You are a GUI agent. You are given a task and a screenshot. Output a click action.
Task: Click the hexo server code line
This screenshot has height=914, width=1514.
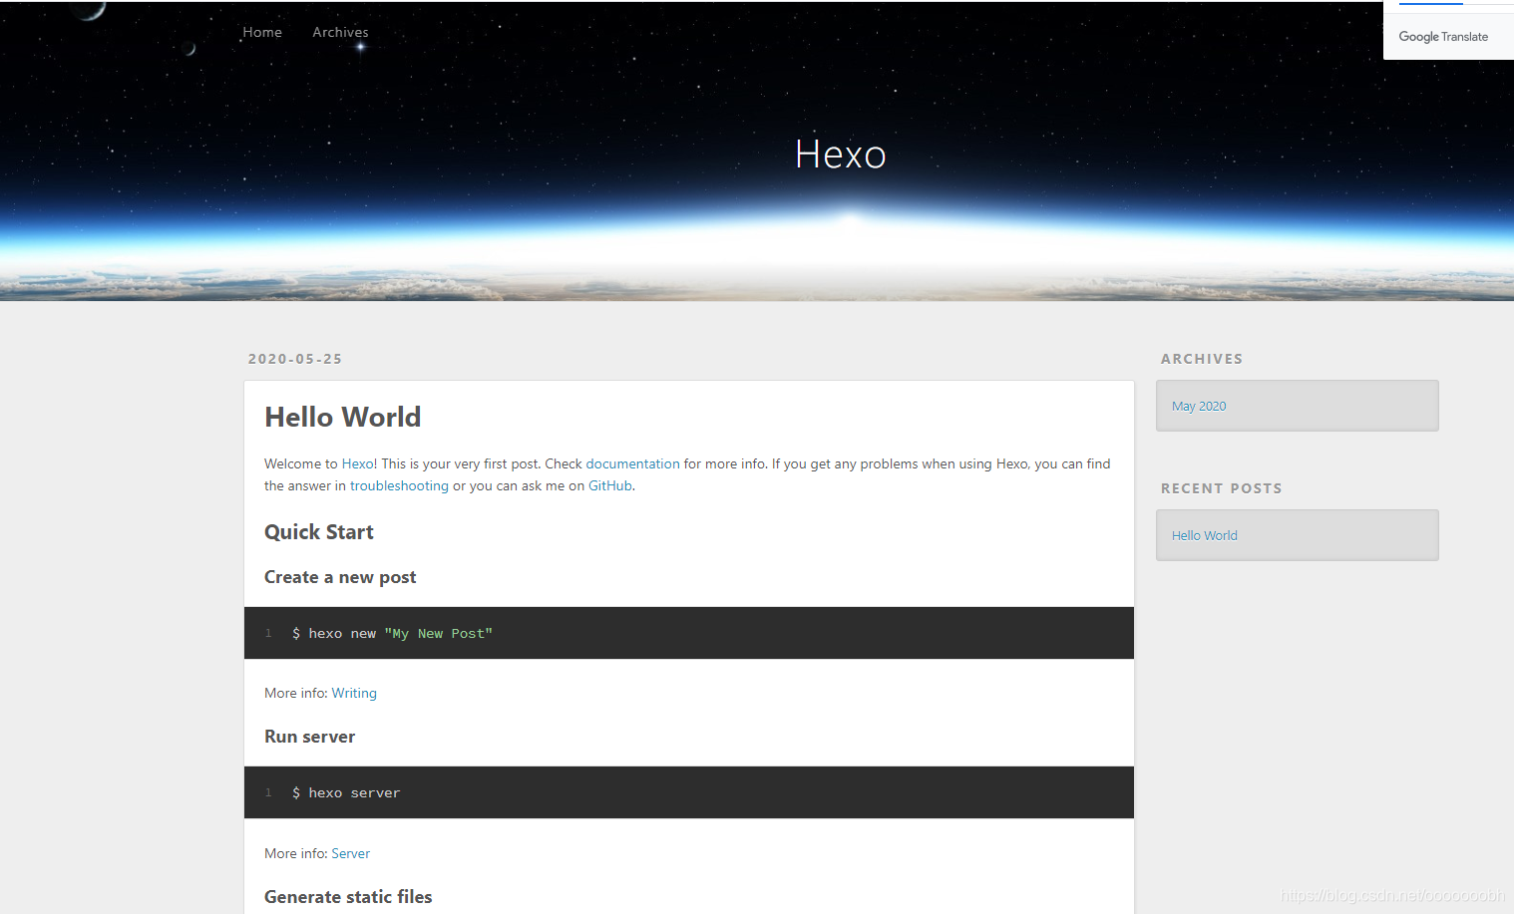click(346, 793)
